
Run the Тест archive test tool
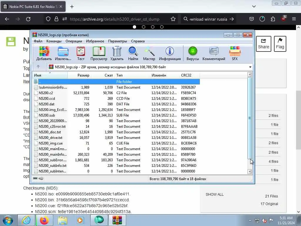[x=81, y=53]
